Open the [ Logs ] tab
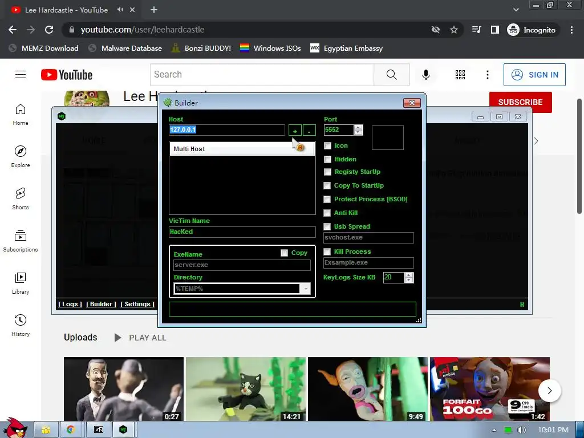This screenshot has height=438, width=584. point(70,304)
